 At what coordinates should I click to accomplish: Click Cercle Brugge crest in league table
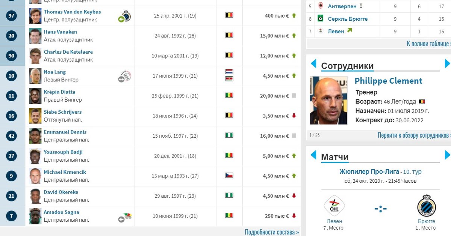(320, 19)
